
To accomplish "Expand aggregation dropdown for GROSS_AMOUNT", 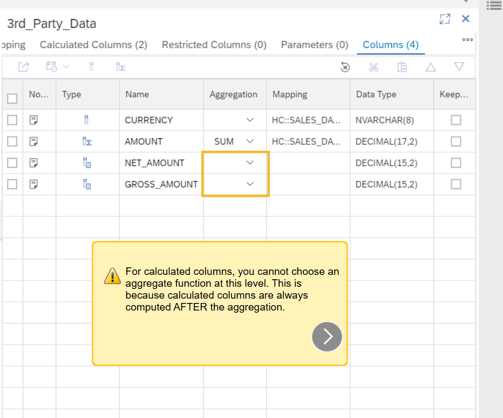I will 249,184.
